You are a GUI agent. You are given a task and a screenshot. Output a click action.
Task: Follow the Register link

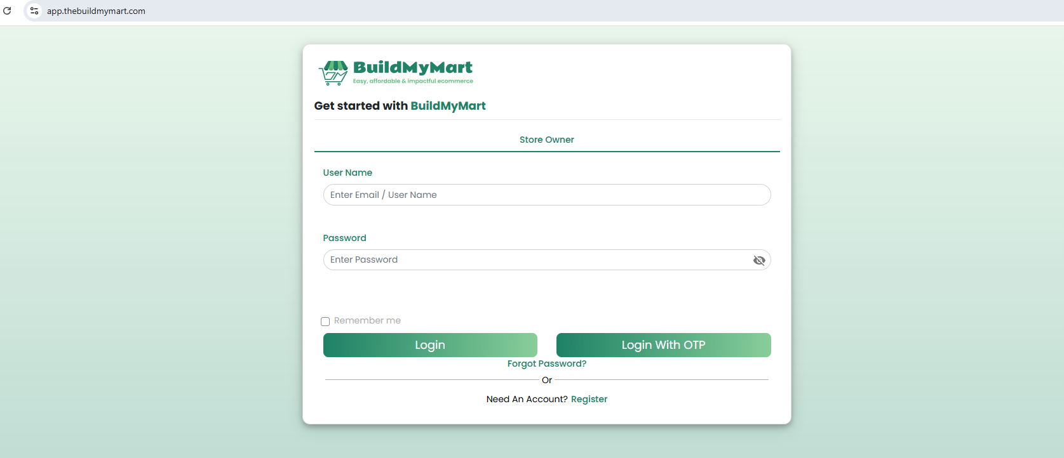tap(589, 399)
